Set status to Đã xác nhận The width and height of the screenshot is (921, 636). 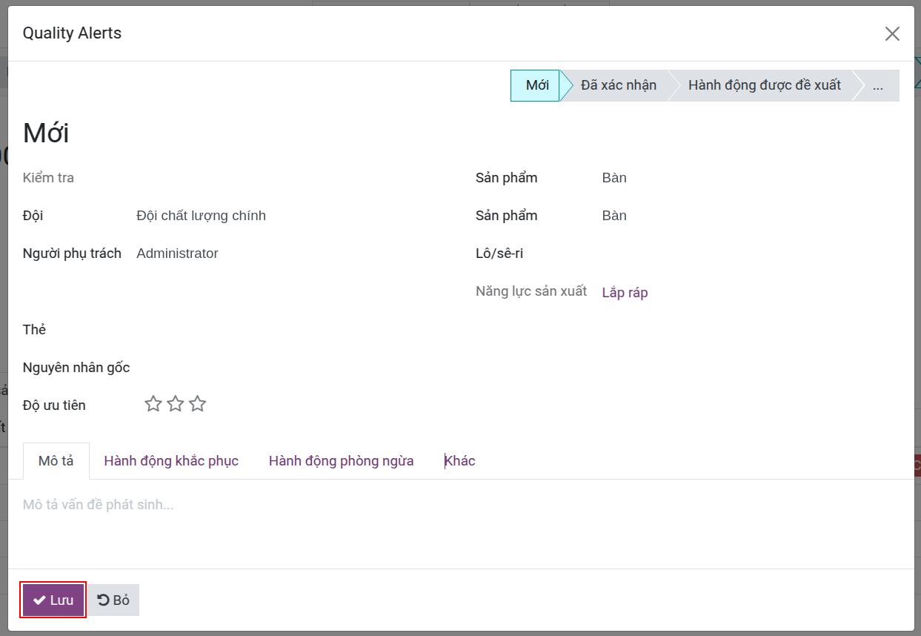point(619,85)
